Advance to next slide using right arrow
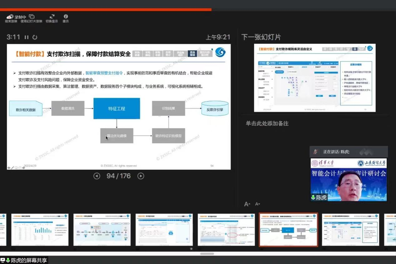This screenshot has width=396, height=264. click(141, 176)
